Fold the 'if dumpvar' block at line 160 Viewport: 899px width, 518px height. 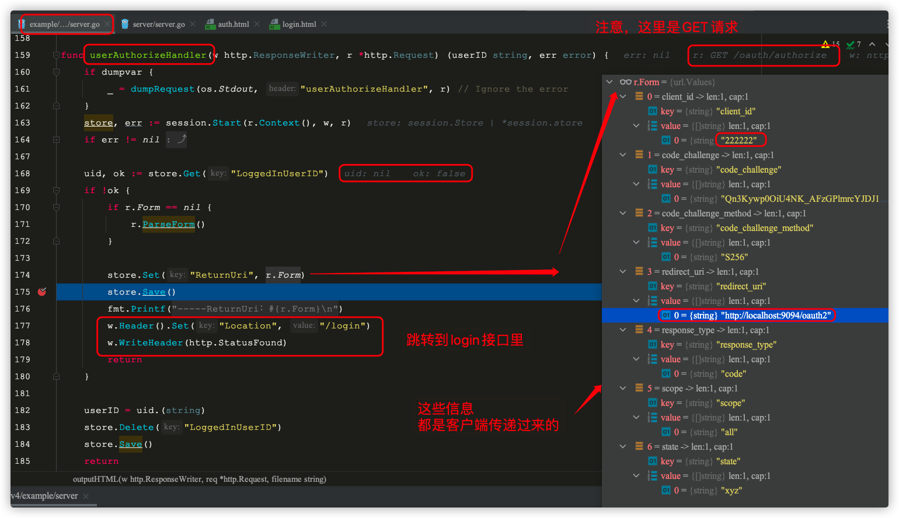pyautogui.click(x=56, y=72)
